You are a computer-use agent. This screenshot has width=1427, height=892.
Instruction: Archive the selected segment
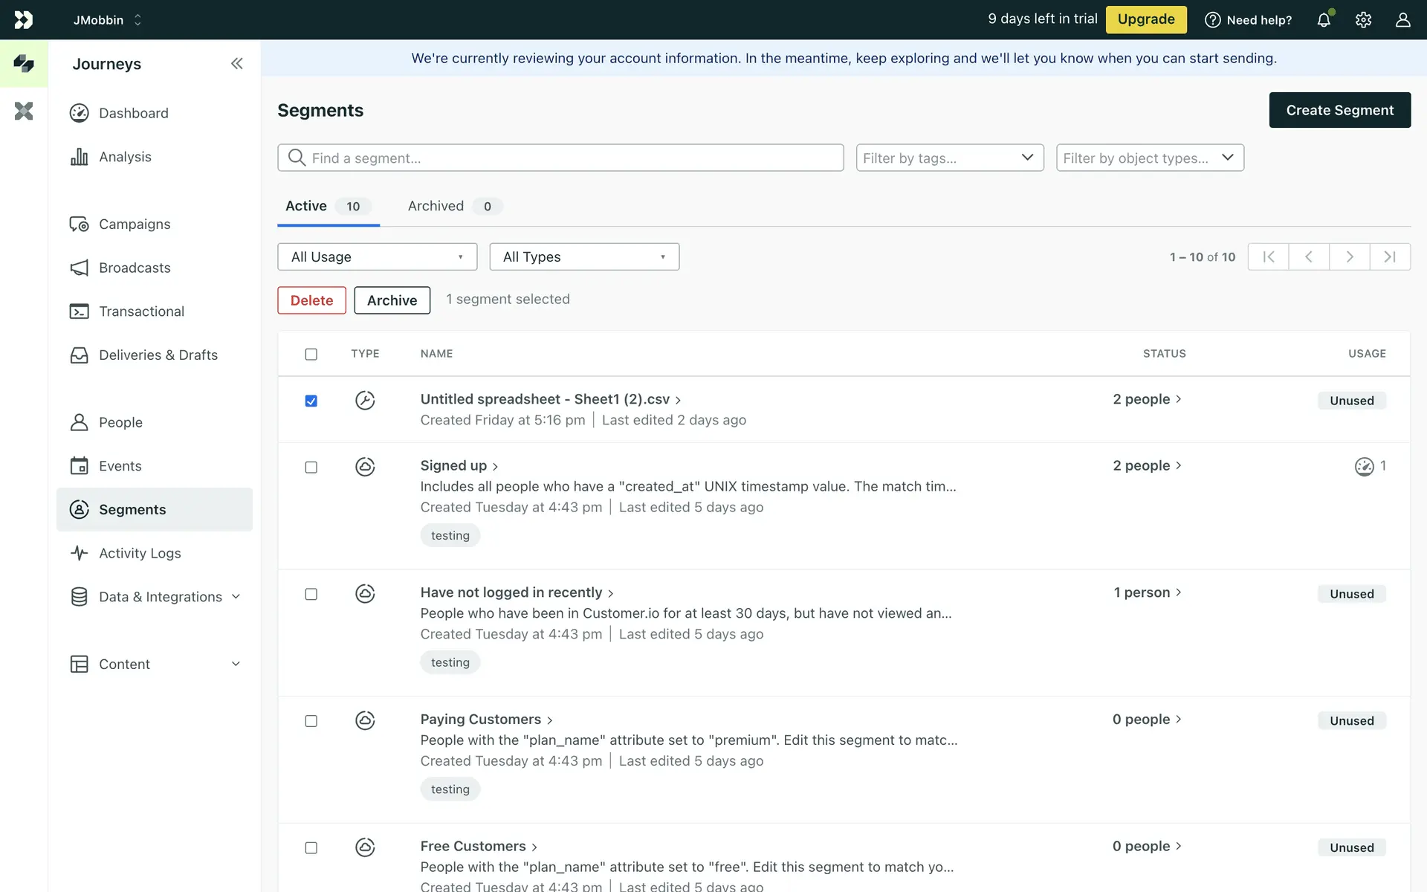[x=392, y=300]
